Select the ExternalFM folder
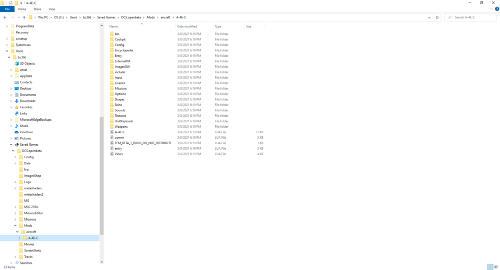 (122, 61)
